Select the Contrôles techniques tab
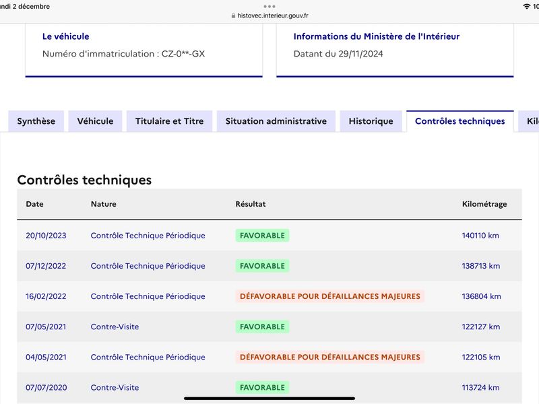 point(460,121)
